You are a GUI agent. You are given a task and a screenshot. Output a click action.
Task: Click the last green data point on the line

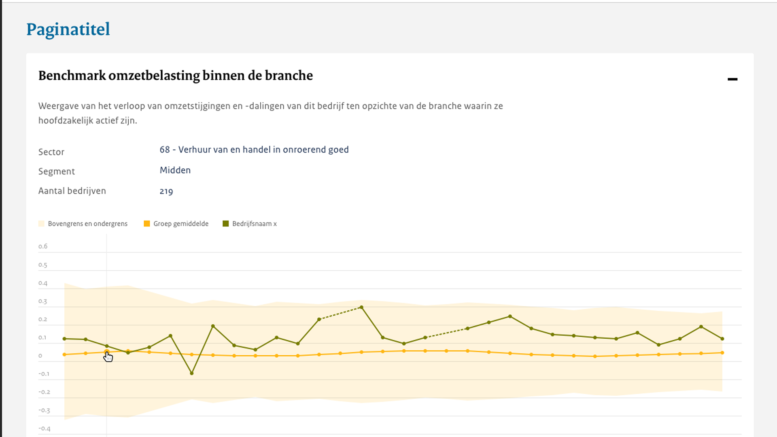coord(722,339)
